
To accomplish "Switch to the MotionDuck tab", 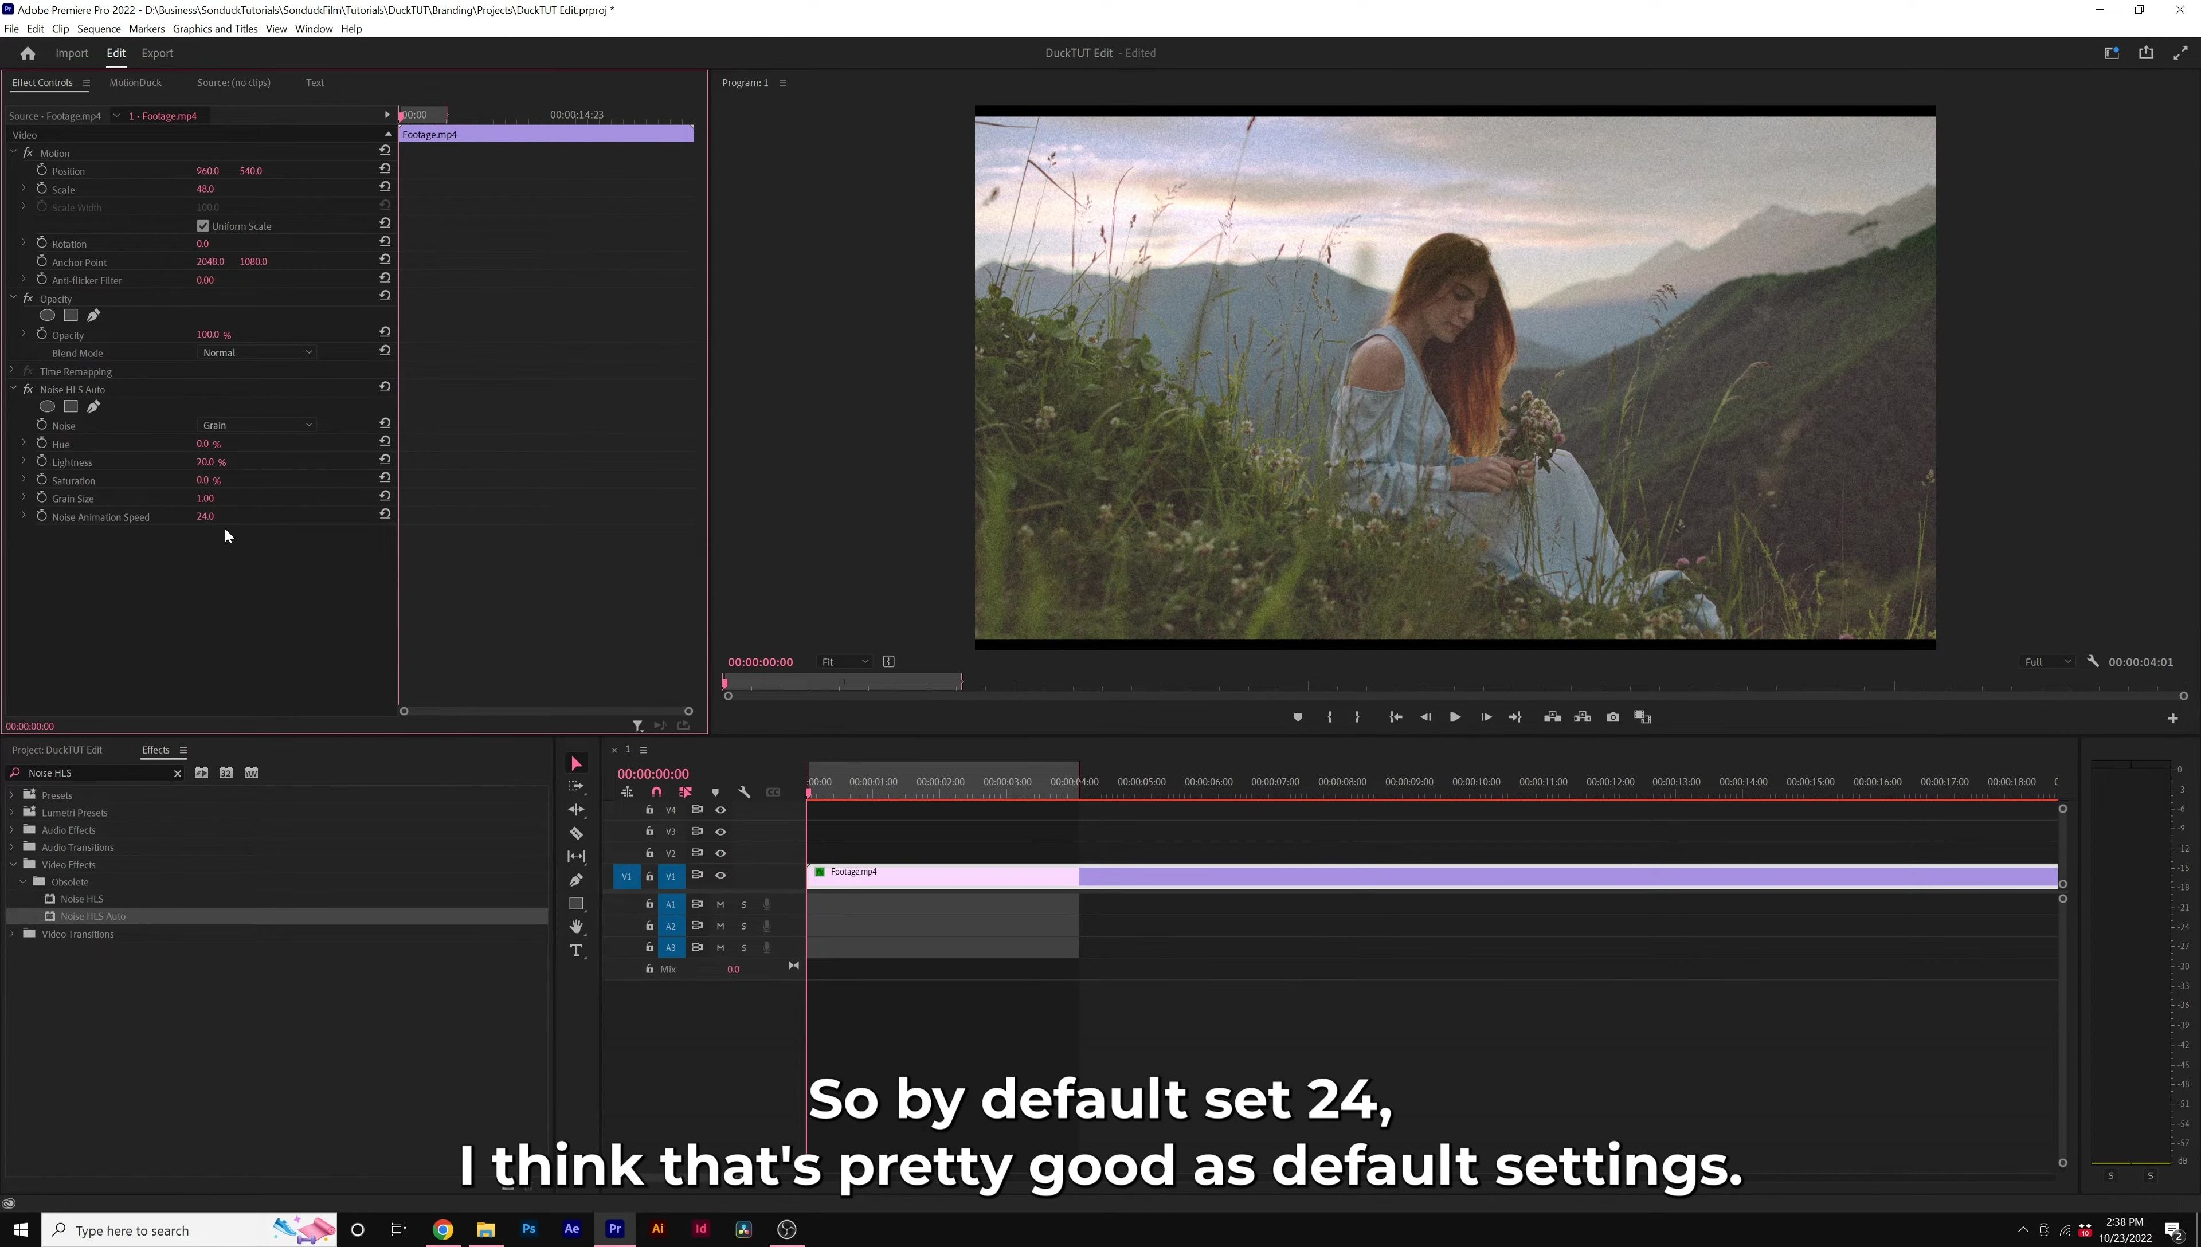I will pos(135,82).
